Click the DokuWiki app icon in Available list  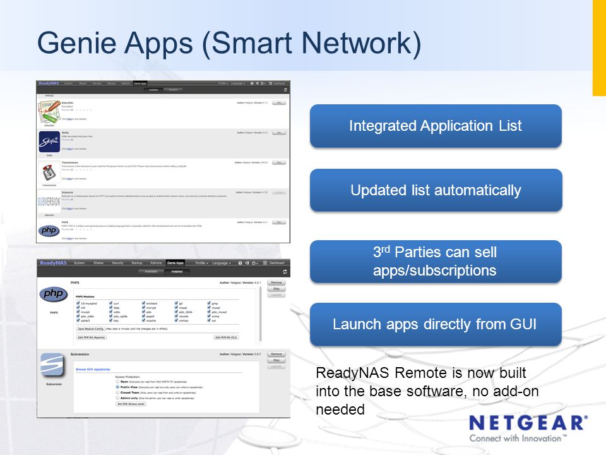[49, 111]
